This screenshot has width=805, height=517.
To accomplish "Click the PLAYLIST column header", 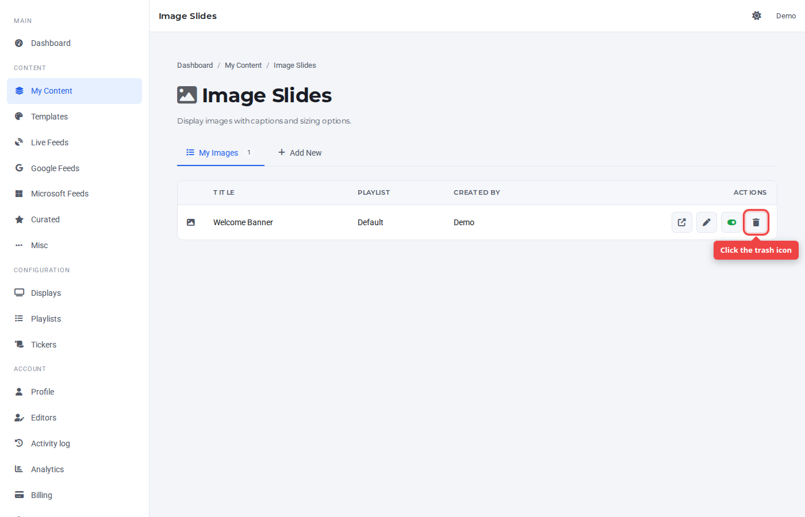I will pyautogui.click(x=374, y=192).
